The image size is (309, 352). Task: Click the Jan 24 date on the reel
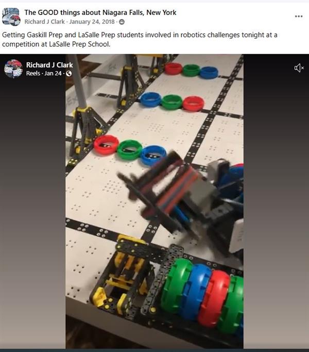pos(53,73)
